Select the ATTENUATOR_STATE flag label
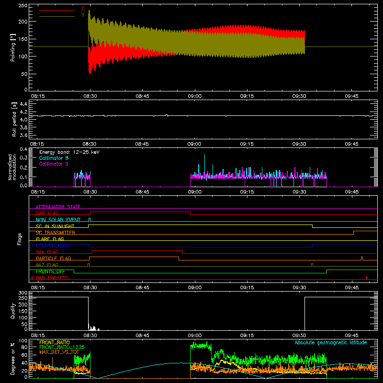The image size is (383, 383). coord(58,207)
